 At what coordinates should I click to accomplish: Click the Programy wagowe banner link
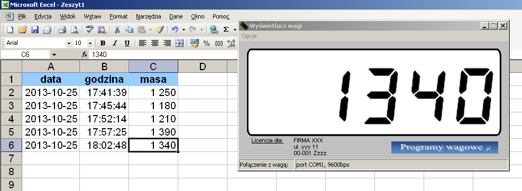click(444, 148)
